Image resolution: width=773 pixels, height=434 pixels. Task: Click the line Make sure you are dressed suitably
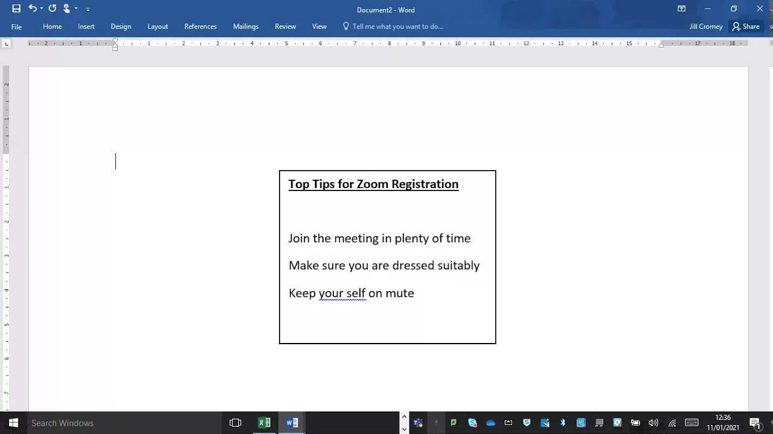click(384, 266)
